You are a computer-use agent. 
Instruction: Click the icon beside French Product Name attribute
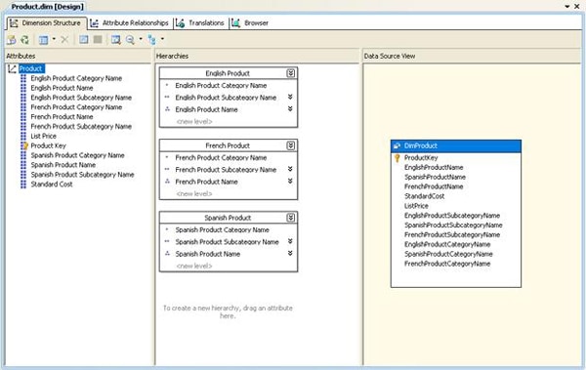click(x=23, y=117)
